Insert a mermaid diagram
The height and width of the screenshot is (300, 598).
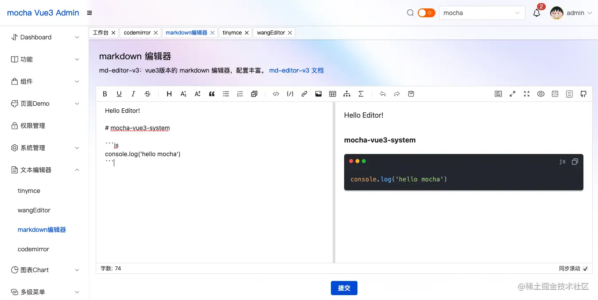pos(347,94)
